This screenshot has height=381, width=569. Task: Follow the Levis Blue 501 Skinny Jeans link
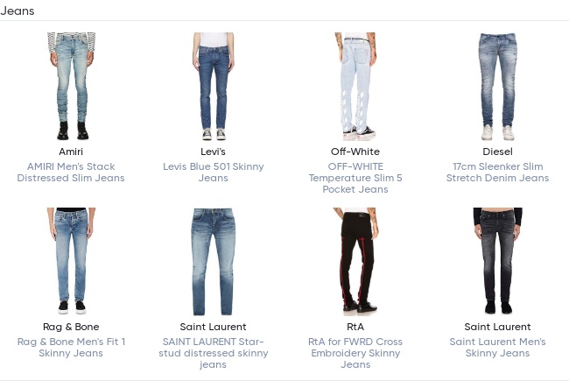(214, 173)
